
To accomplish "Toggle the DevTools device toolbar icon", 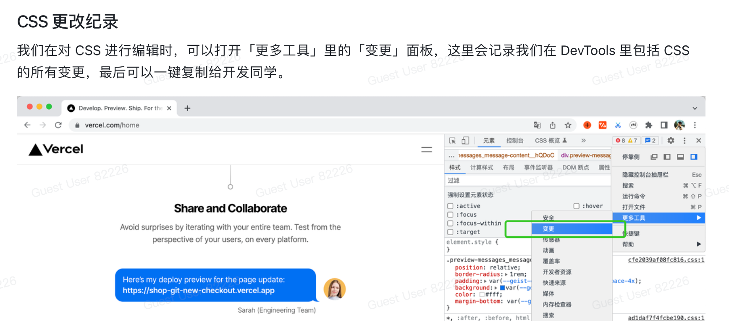I will [465, 140].
